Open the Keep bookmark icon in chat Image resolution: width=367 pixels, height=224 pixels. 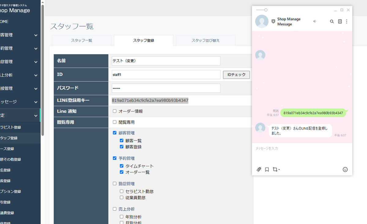(267, 169)
